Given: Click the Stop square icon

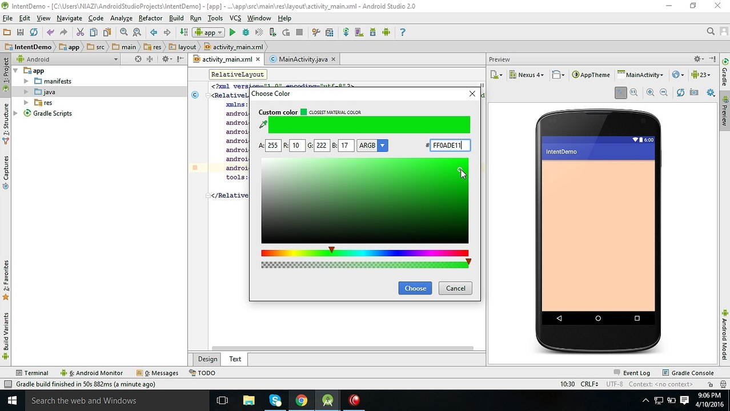Looking at the screenshot, I should (x=299, y=33).
